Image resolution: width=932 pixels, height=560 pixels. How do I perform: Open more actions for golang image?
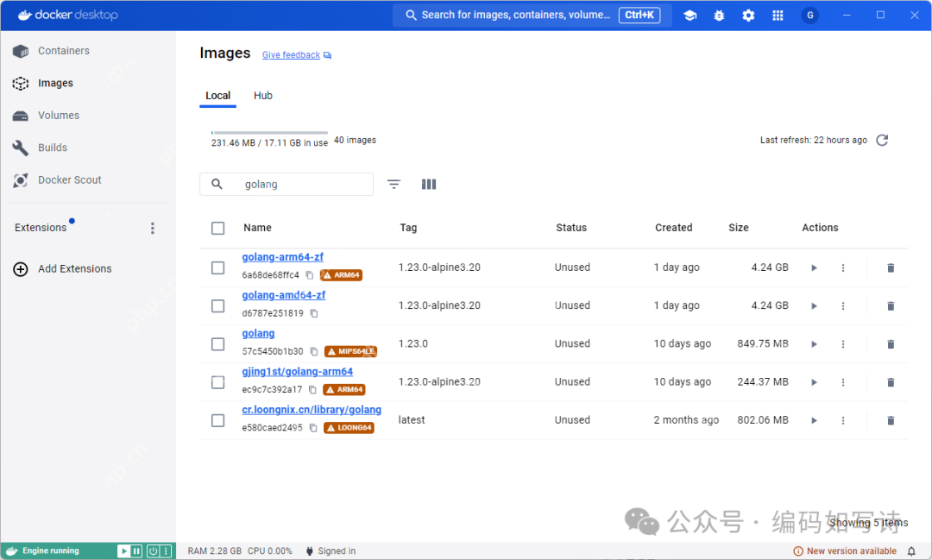tap(843, 344)
